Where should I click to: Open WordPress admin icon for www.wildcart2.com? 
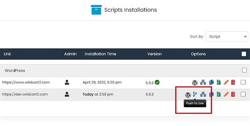tap(195, 83)
